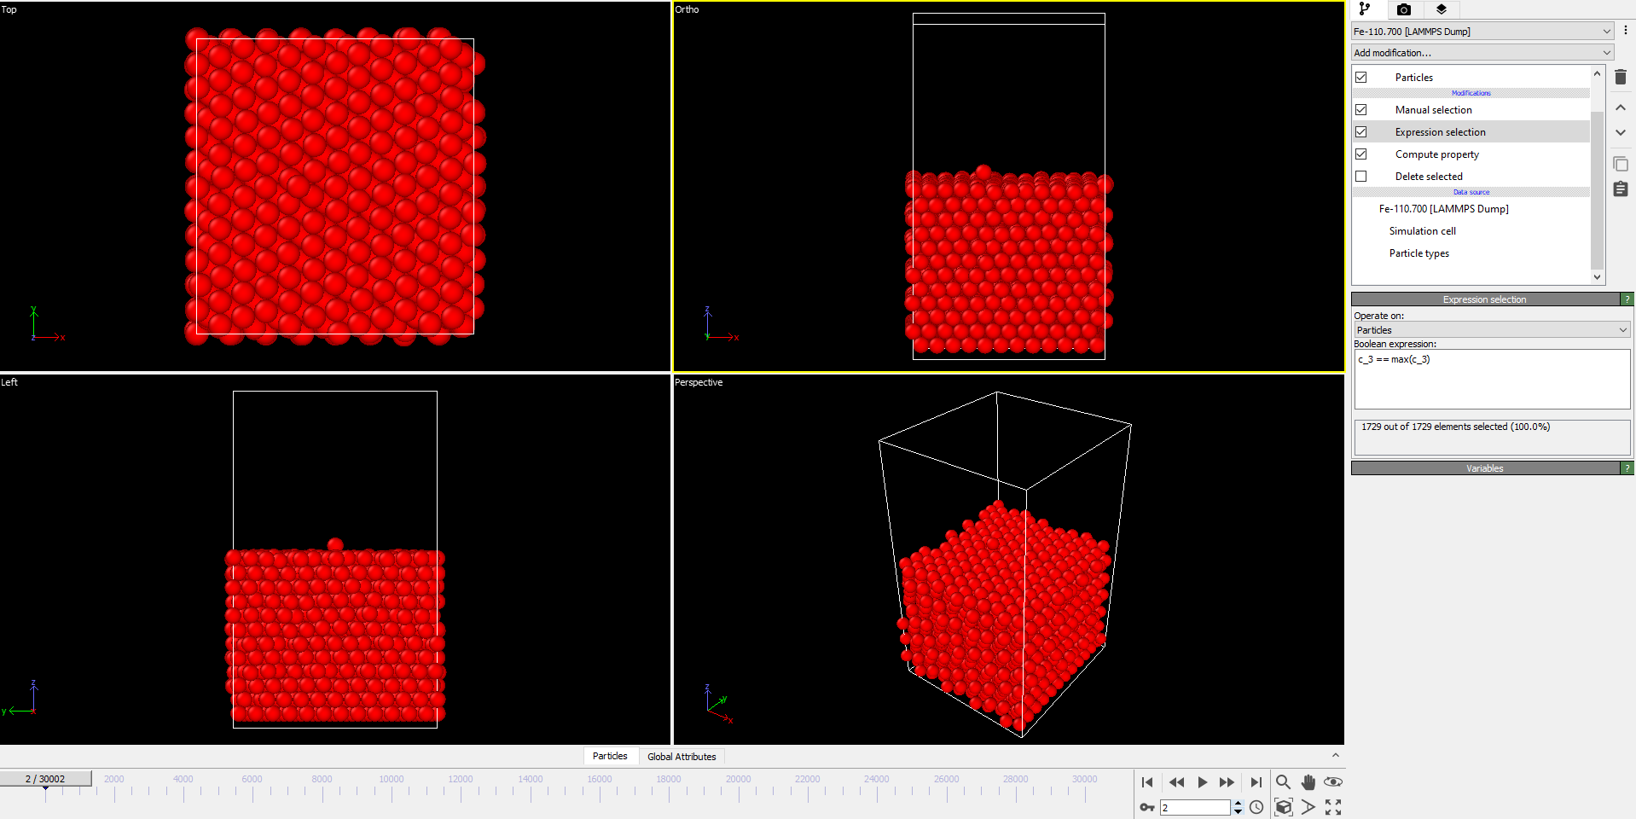The image size is (1636, 819).
Task: Expand the Fe-110.700 LAMMPS Dump pipeline dropdown
Action: [x=1482, y=32]
